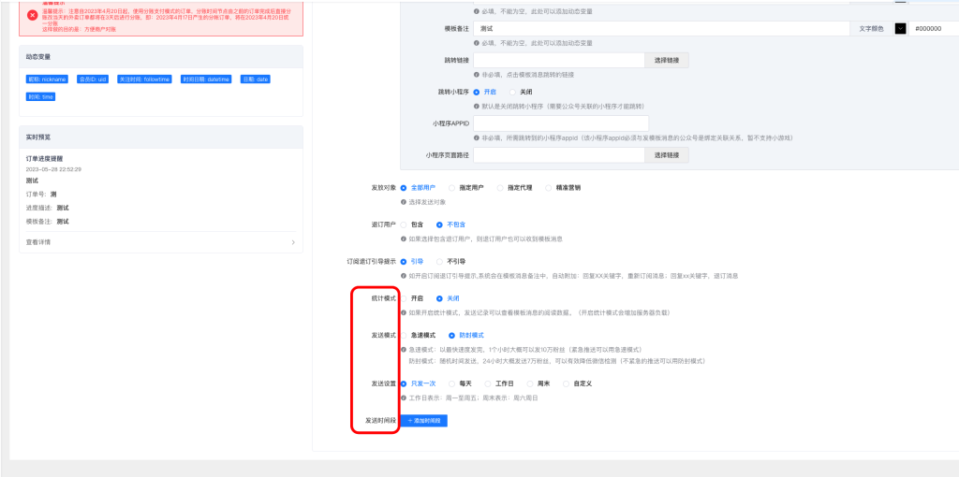959x477 pixels.
Task: Switch send mode to 急速模式
Action: pyautogui.click(x=405, y=335)
